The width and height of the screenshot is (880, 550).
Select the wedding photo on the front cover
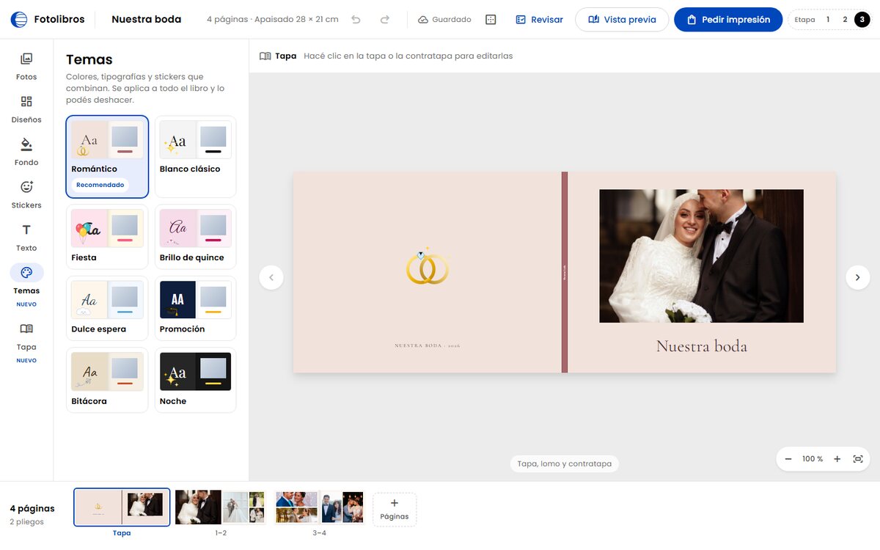pyautogui.click(x=701, y=256)
